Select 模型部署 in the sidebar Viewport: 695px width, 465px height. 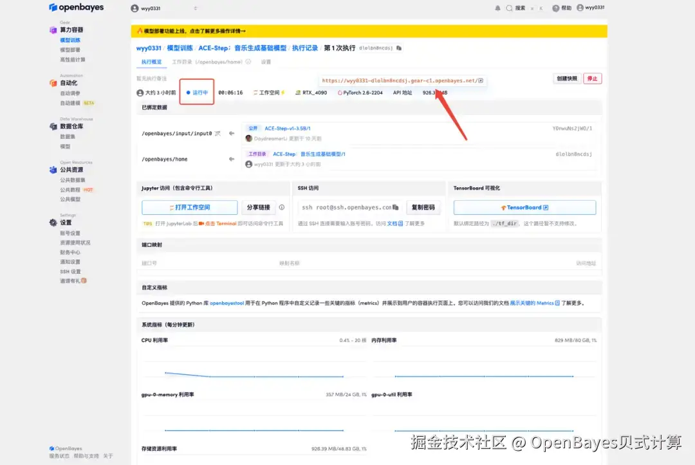(x=70, y=50)
